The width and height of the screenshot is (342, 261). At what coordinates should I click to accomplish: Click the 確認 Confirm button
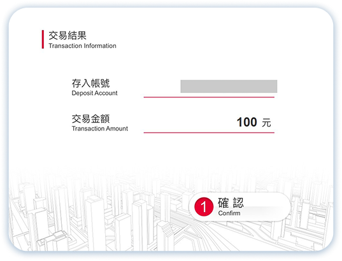pyautogui.click(x=240, y=207)
